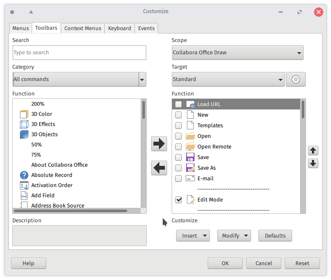Image resolution: width=331 pixels, height=280 pixels.
Task: Click the 3D Objects icon
Action: point(24,134)
